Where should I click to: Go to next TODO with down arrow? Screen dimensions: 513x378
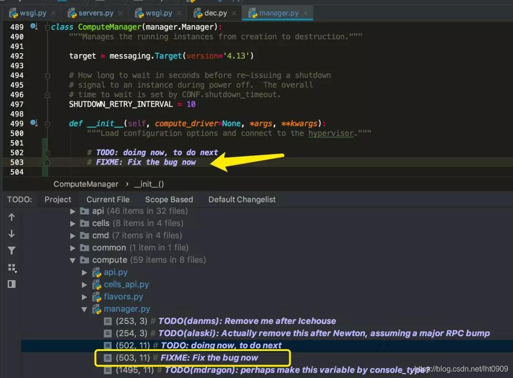pos(11,234)
